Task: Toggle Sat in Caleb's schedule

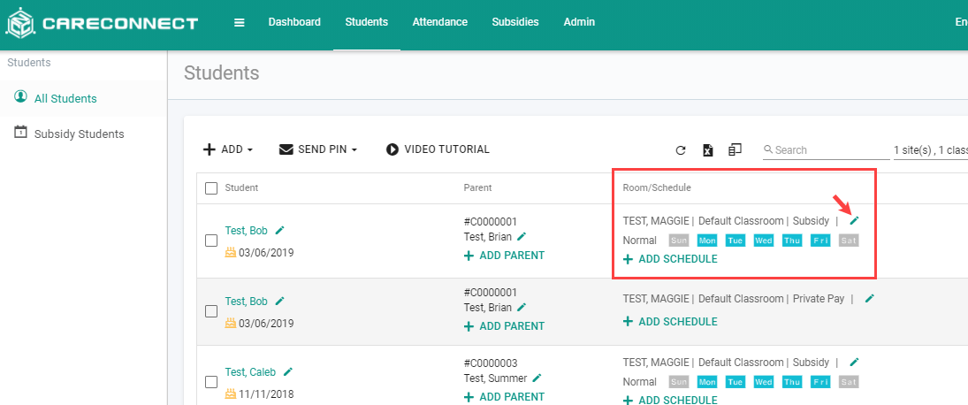Action: [849, 382]
